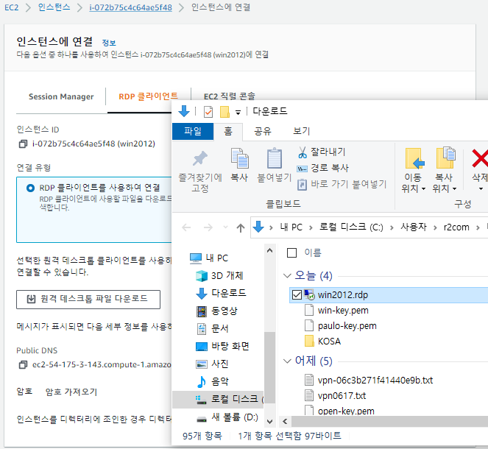This screenshot has height=449, width=488.
Task: Click the New folder icon in quick access toolbar
Action: coord(224,112)
